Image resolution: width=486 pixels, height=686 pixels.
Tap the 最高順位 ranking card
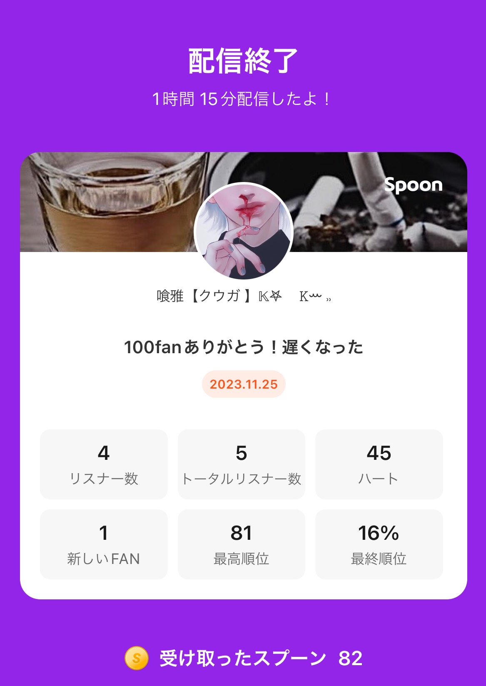coord(242,544)
